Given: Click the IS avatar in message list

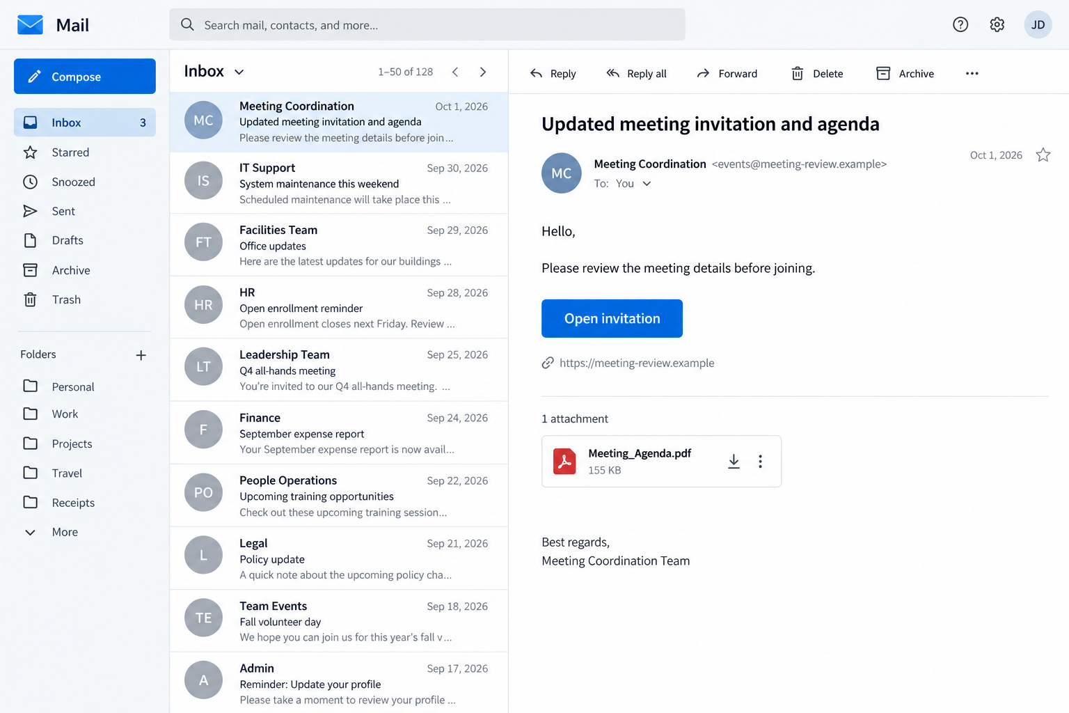Looking at the screenshot, I should tap(203, 181).
